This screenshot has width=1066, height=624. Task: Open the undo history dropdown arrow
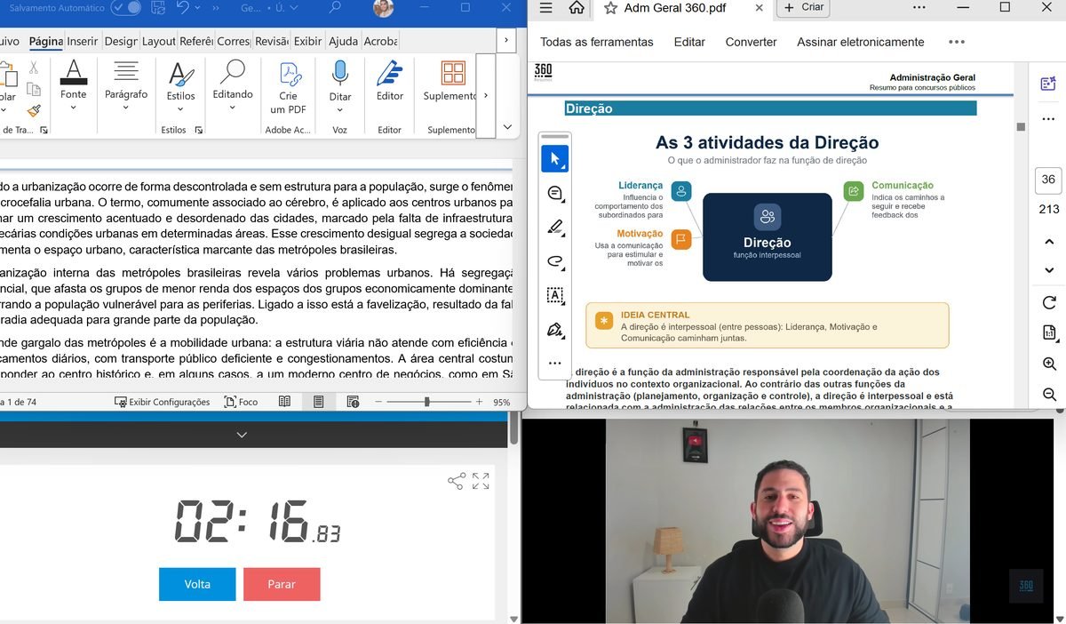coord(197,8)
